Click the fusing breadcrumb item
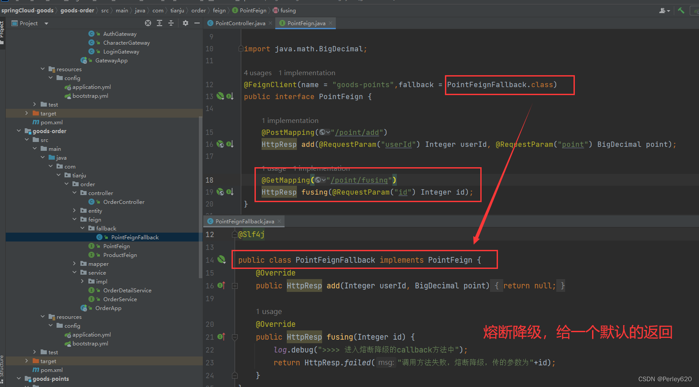Image resolution: width=699 pixels, height=387 pixels. (x=284, y=10)
